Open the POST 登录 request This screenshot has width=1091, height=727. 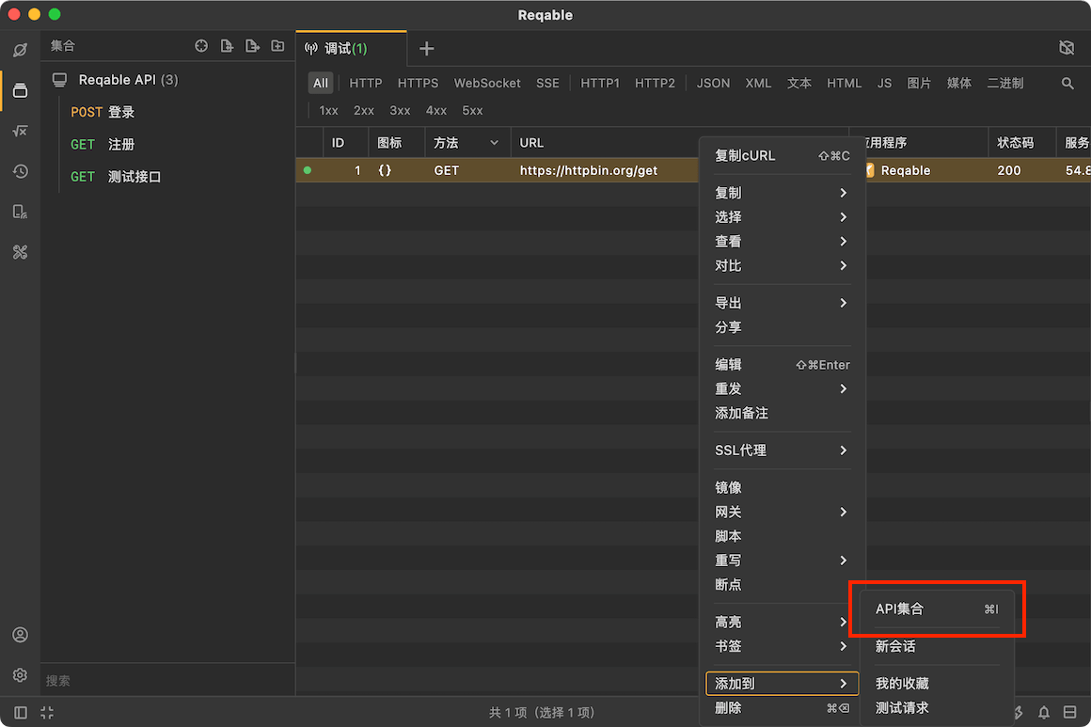click(167, 112)
